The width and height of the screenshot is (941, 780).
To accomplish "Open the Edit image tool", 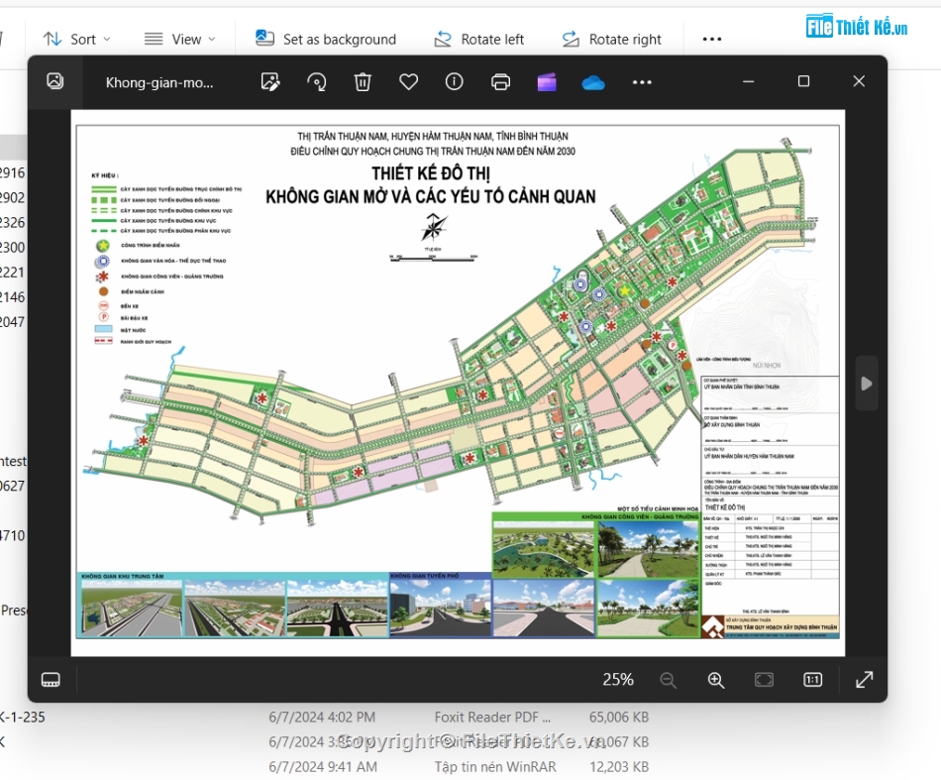I will click(x=270, y=81).
